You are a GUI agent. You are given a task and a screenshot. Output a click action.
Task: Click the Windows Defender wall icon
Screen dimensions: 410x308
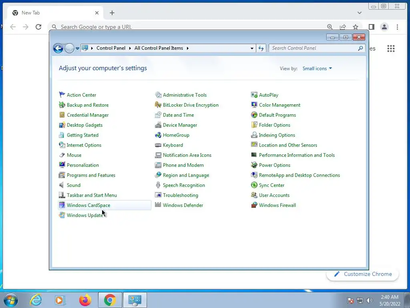pyautogui.click(x=158, y=205)
